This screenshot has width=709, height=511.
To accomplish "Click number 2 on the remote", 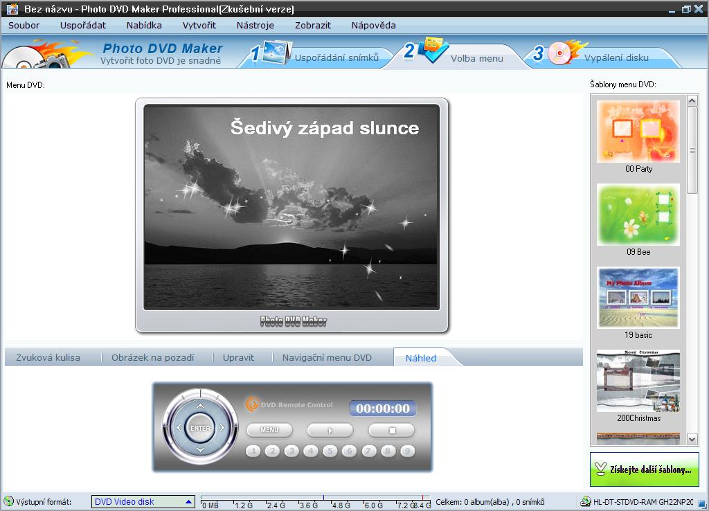I will point(272,451).
